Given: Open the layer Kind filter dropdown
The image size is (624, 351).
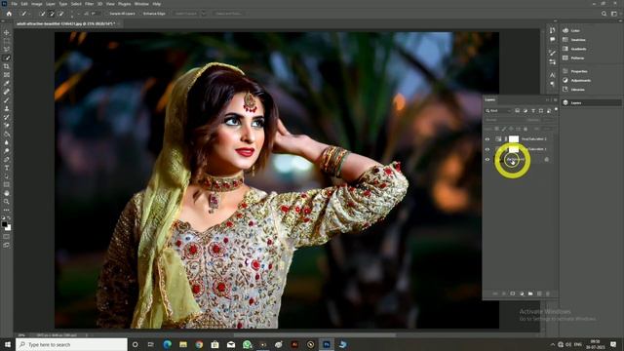Looking at the screenshot, I should [498, 110].
